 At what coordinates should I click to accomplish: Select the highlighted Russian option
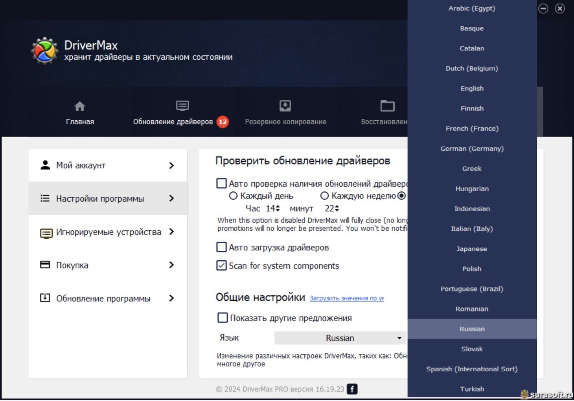[472, 329]
